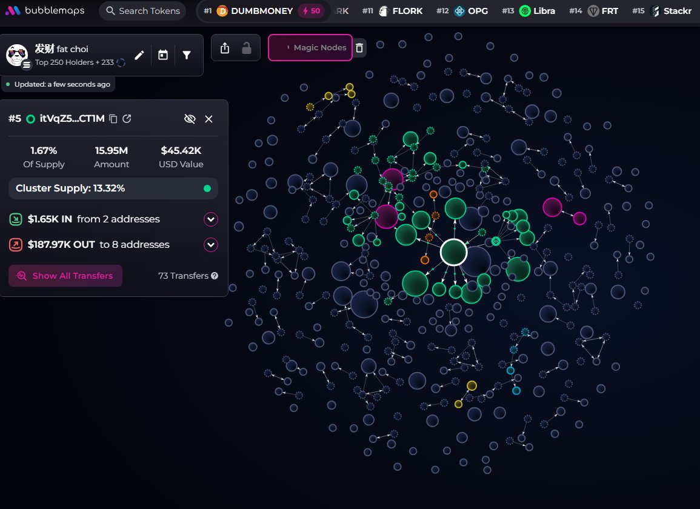Open the calendar history icon
Viewport: 700px width, 509px height.
point(163,55)
